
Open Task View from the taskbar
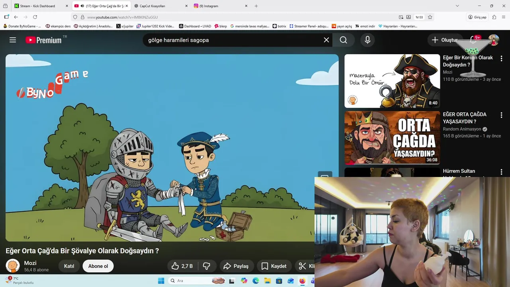click(x=232, y=281)
